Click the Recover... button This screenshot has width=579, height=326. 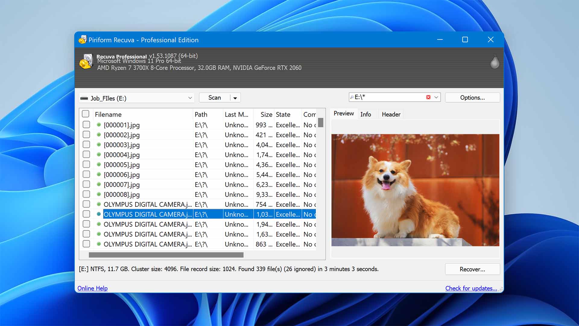pyautogui.click(x=472, y=269)
